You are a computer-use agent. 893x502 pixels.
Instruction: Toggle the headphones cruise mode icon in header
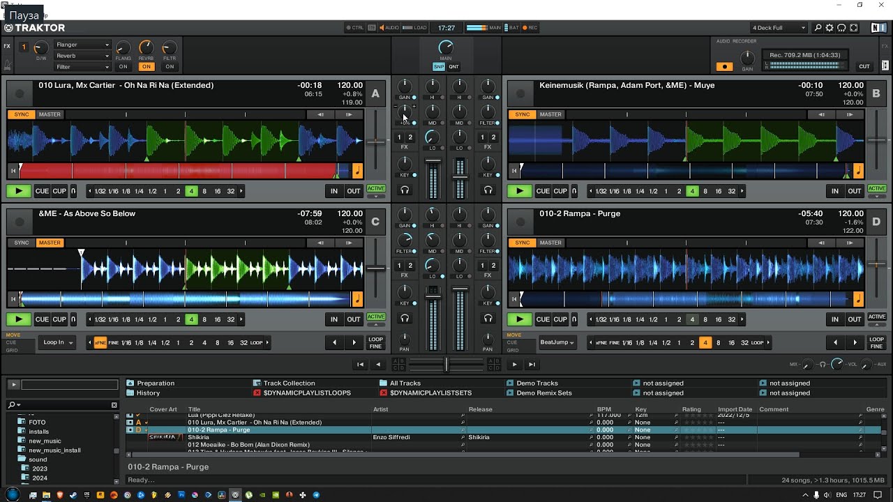point(841,28)
